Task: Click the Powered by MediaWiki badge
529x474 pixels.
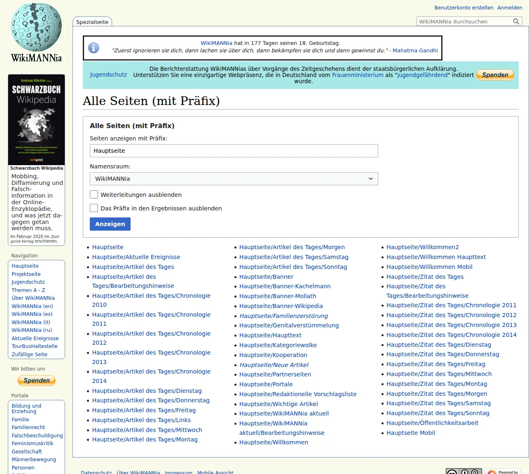Action: coord(503,472)
